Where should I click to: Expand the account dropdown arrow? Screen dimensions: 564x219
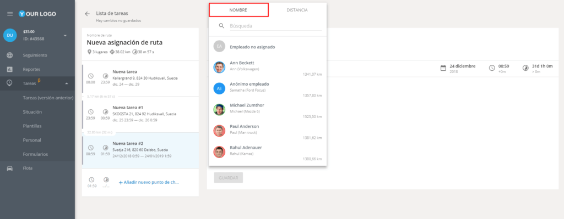[65, 36]
